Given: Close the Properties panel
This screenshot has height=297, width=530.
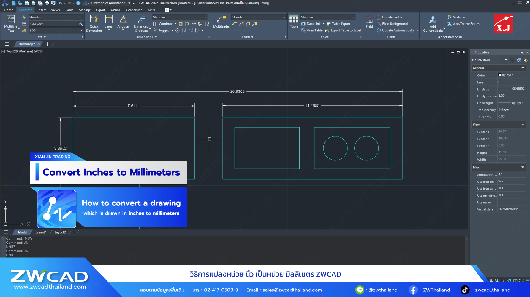Looking at the screenshot, I should [x=527, y=52].
